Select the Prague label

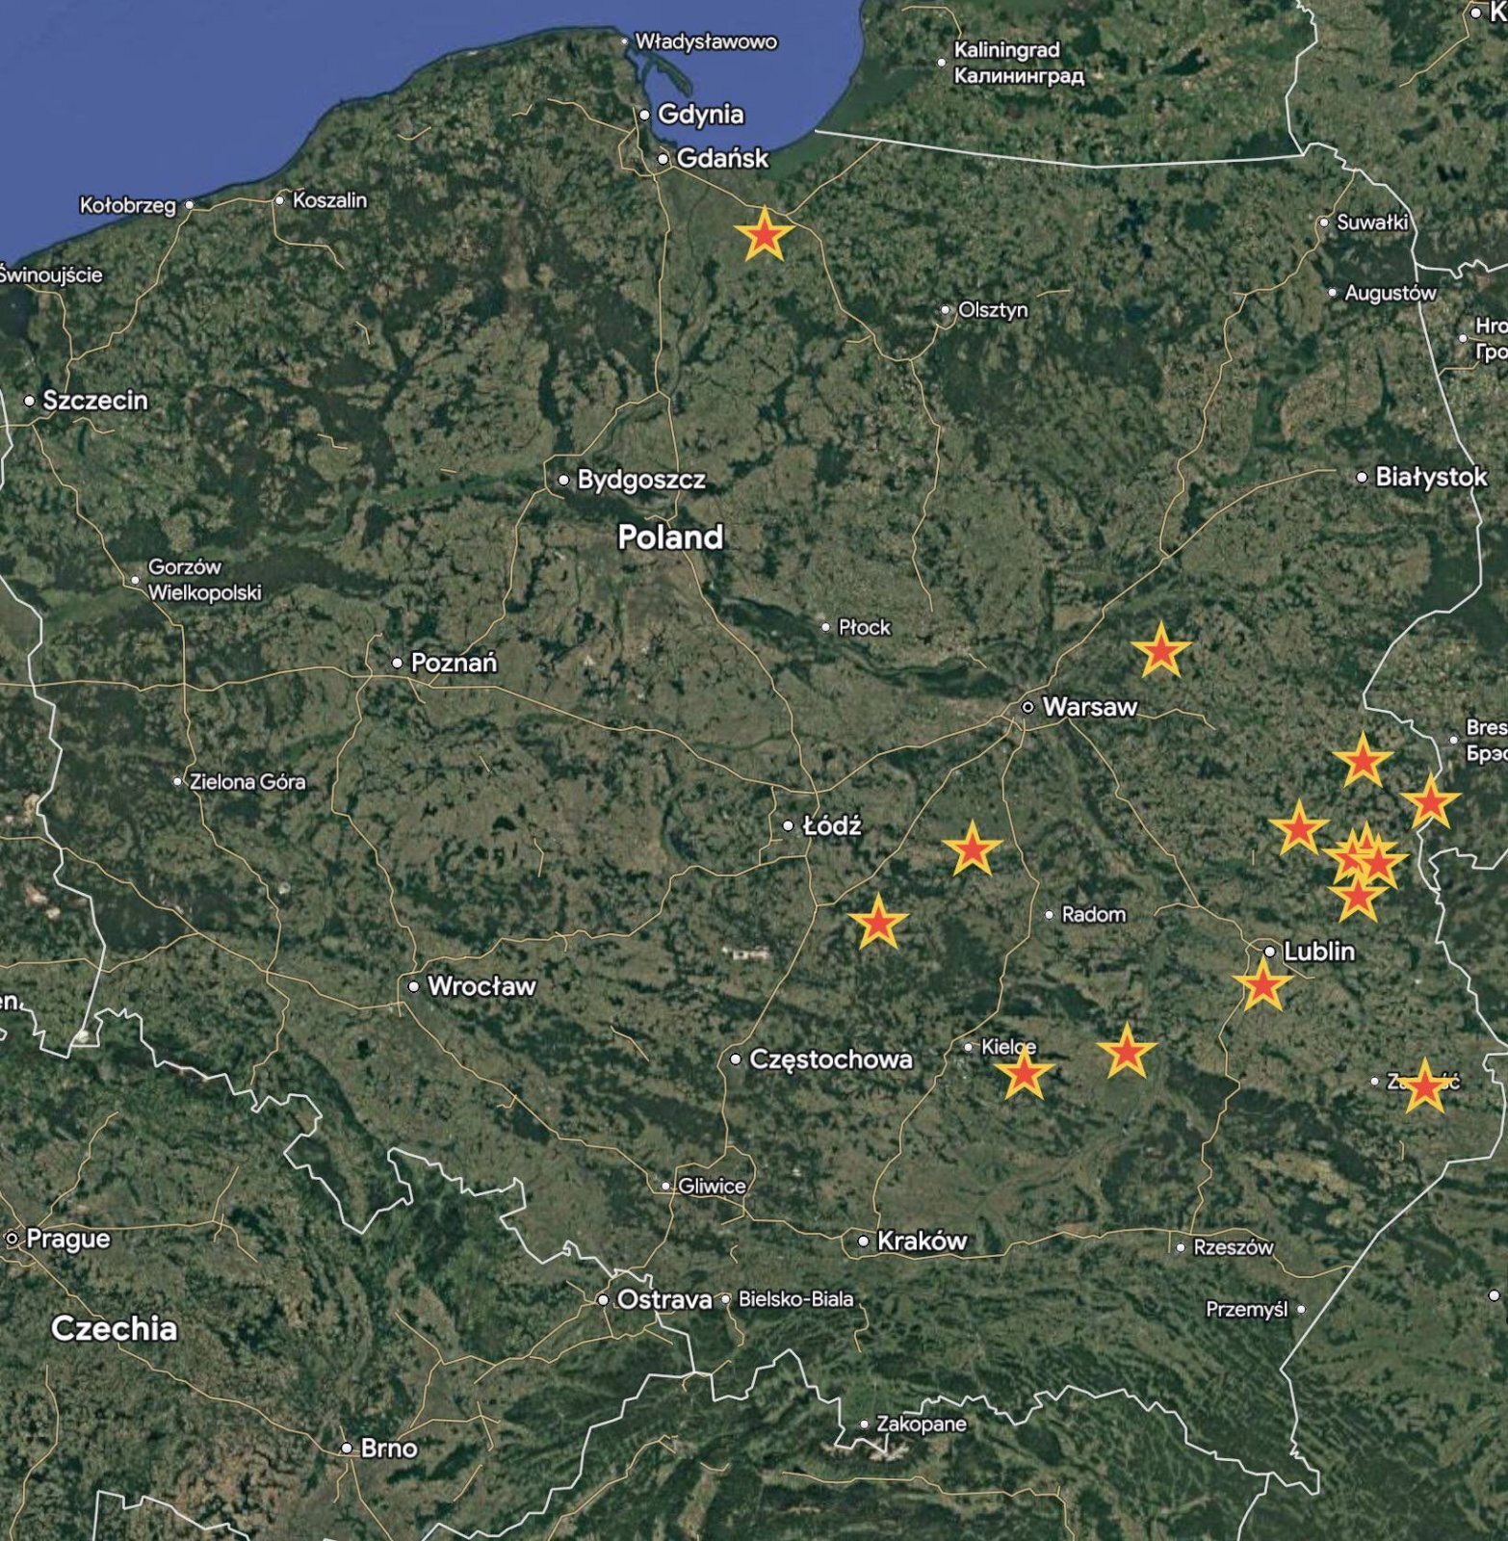tap(67, 1239)
